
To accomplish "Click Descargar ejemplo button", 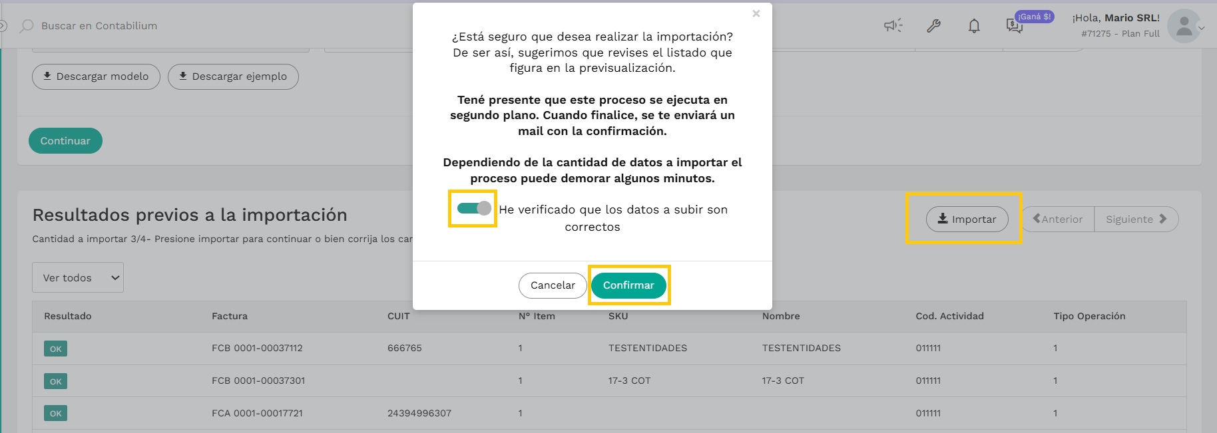I will (233, 76).
